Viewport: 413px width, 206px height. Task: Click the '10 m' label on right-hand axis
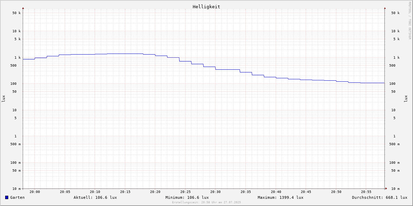(x=395, y=189)
